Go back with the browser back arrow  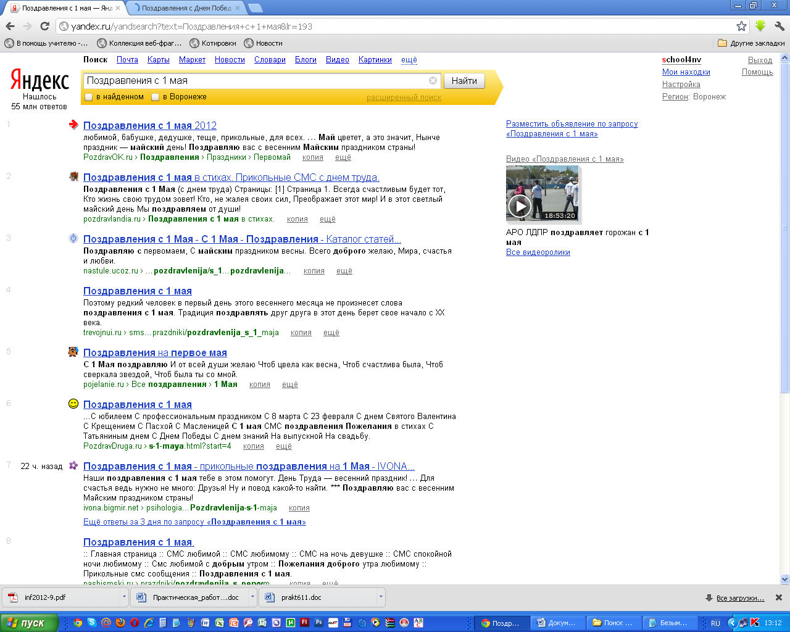click(10, 26)
